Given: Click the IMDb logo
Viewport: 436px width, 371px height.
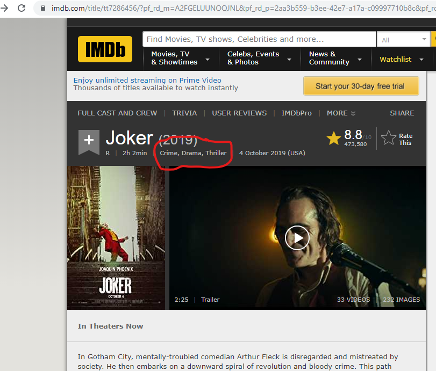Looking at the screenshot, I should (x=105, y=49).
